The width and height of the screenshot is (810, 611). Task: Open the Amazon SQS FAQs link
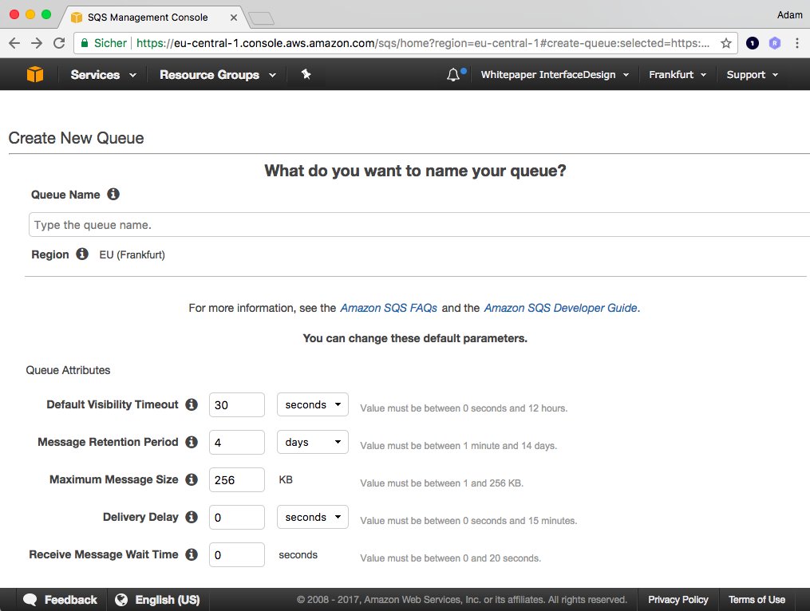389,308
